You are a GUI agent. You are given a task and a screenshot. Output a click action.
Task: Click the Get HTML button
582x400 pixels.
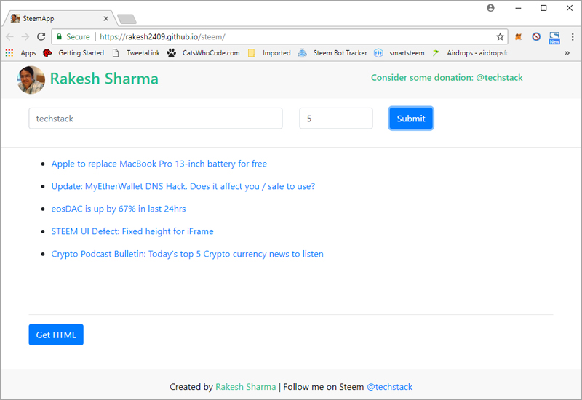56,335
